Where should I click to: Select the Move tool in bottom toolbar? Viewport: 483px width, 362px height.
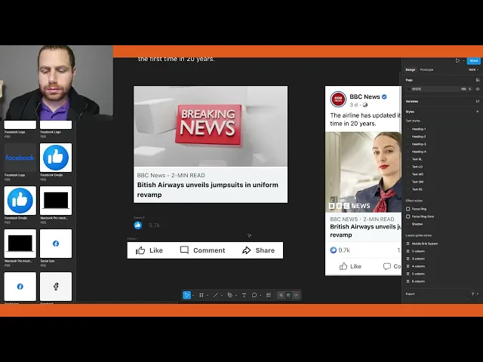(x=186, y=295)
